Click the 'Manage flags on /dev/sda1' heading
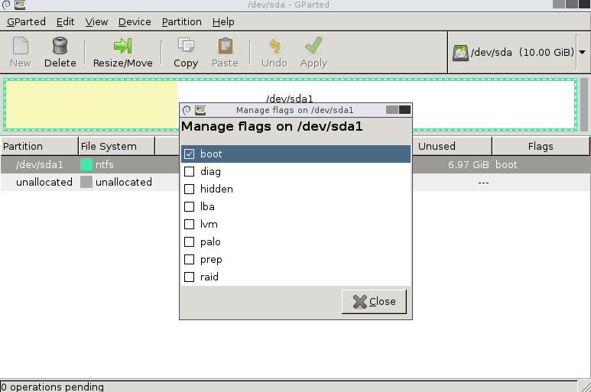The image size is (591, 392). 271,127
